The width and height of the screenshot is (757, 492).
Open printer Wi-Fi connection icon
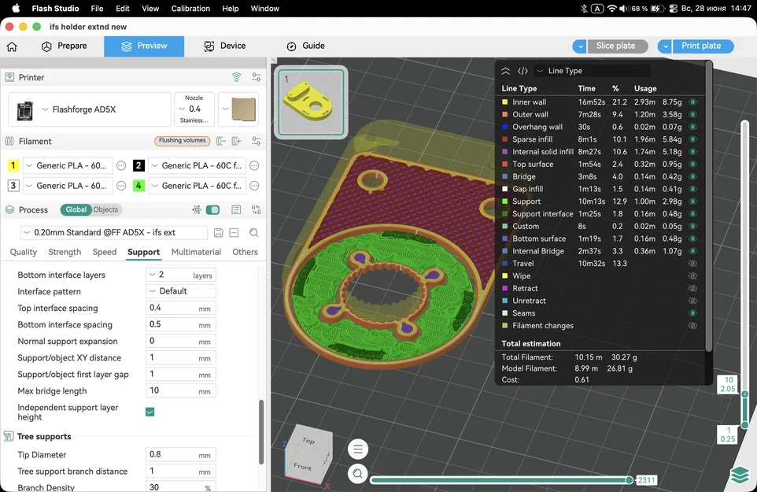(x=236, y=77)
